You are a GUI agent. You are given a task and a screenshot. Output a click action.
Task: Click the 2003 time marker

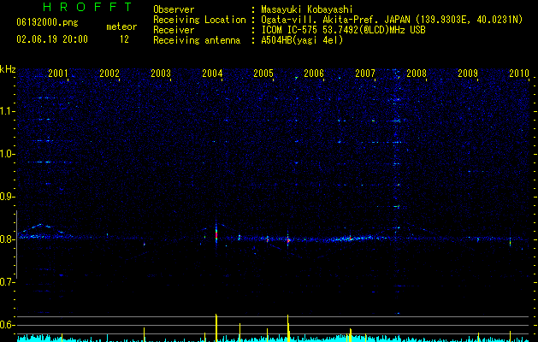point(161,74)
